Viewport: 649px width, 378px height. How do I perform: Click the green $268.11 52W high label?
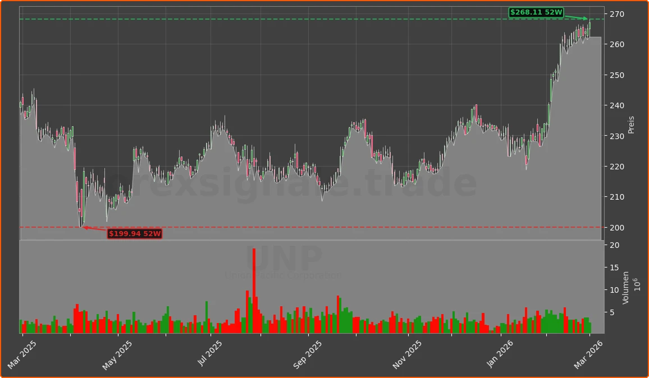coord(537,12)
